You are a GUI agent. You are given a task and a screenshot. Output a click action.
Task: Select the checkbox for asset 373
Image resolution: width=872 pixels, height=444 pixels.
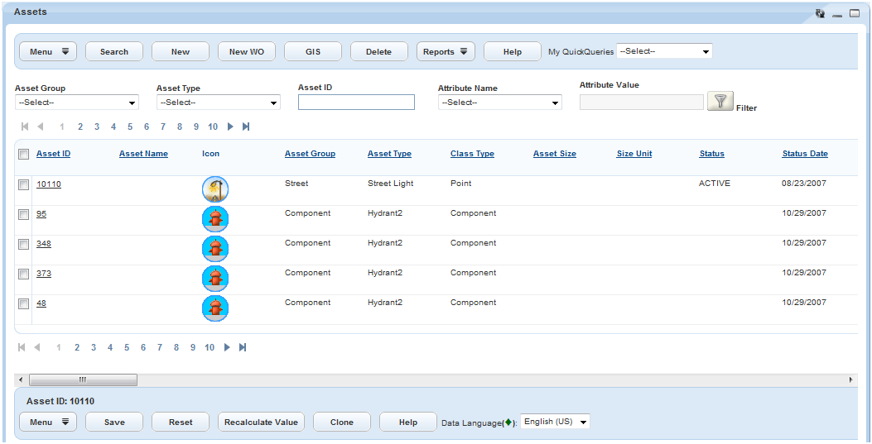pos(24,275)
